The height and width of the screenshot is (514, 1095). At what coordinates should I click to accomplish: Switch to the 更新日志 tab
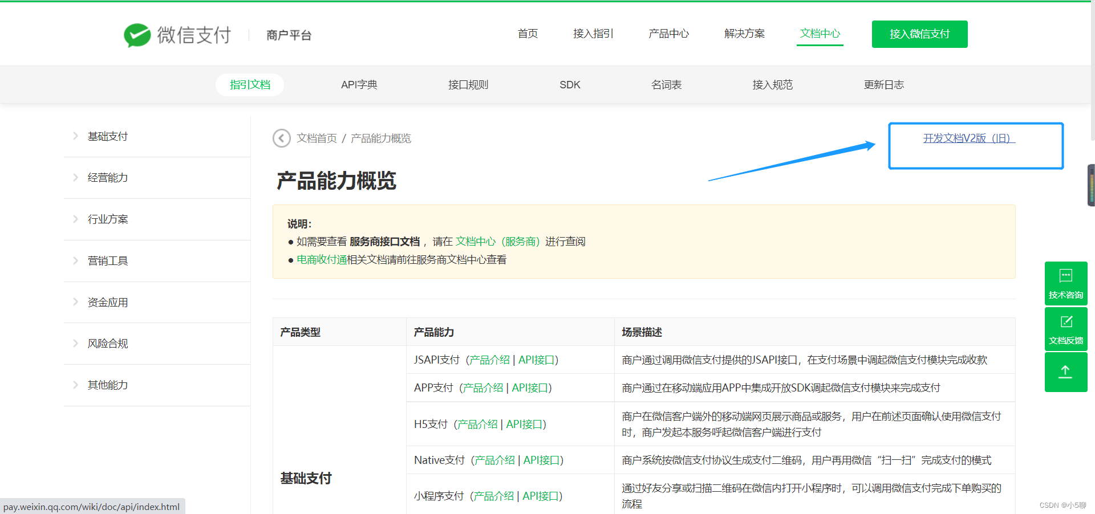tap(883, 85)
